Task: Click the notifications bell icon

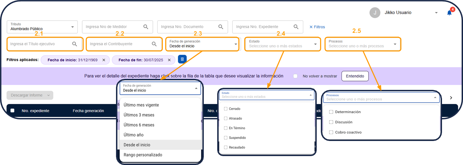Action: point(449,13)
